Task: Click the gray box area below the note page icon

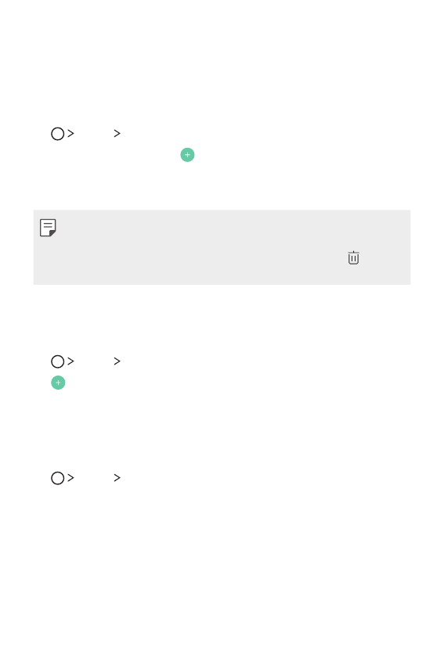Action: pos(48,261)
